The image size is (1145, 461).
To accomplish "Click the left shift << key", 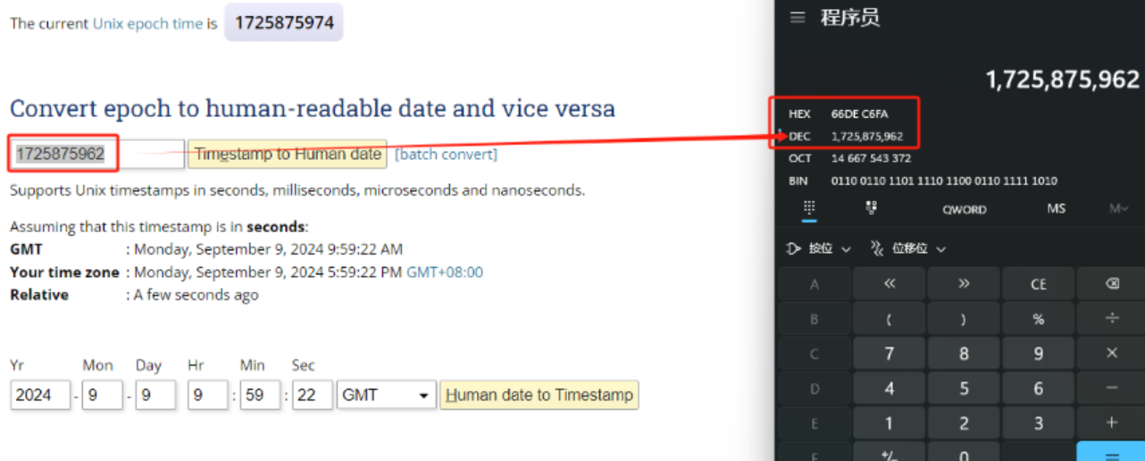I will (x=889, y=284).
